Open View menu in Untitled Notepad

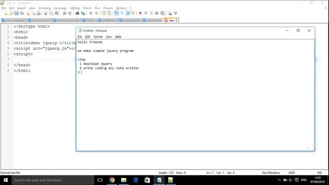pyautogui.click(x=108, y=36)
